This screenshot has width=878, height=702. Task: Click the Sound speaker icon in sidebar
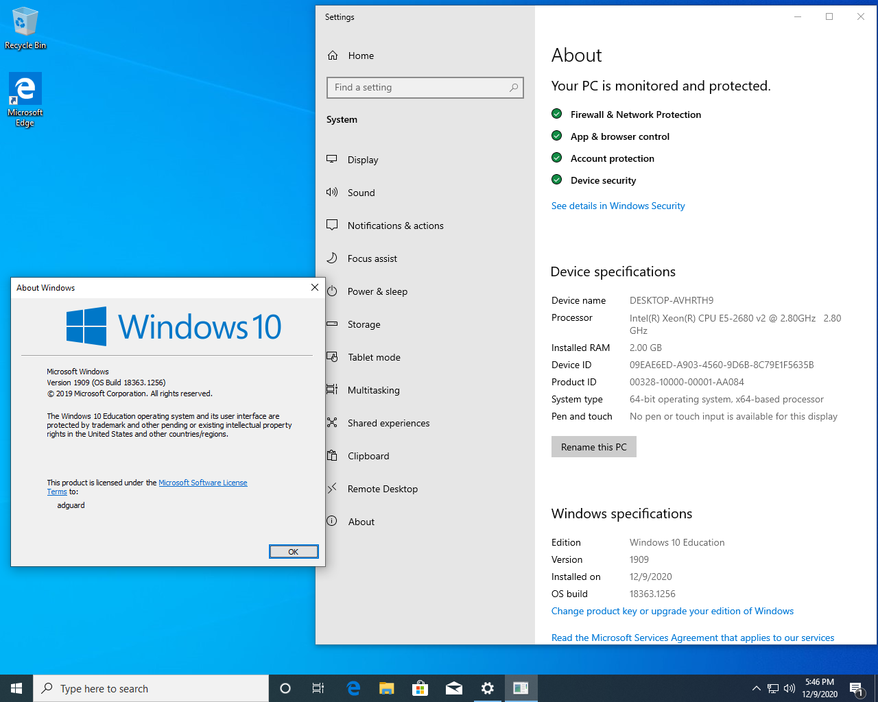pos(332,192)
